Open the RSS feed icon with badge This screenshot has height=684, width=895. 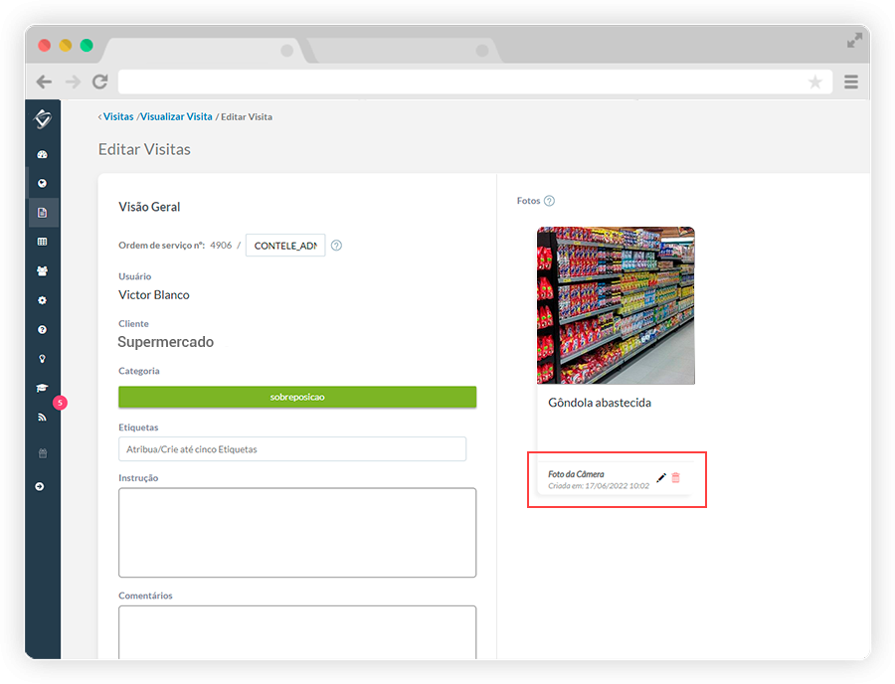pyautogui.click(x=42, y=418)
